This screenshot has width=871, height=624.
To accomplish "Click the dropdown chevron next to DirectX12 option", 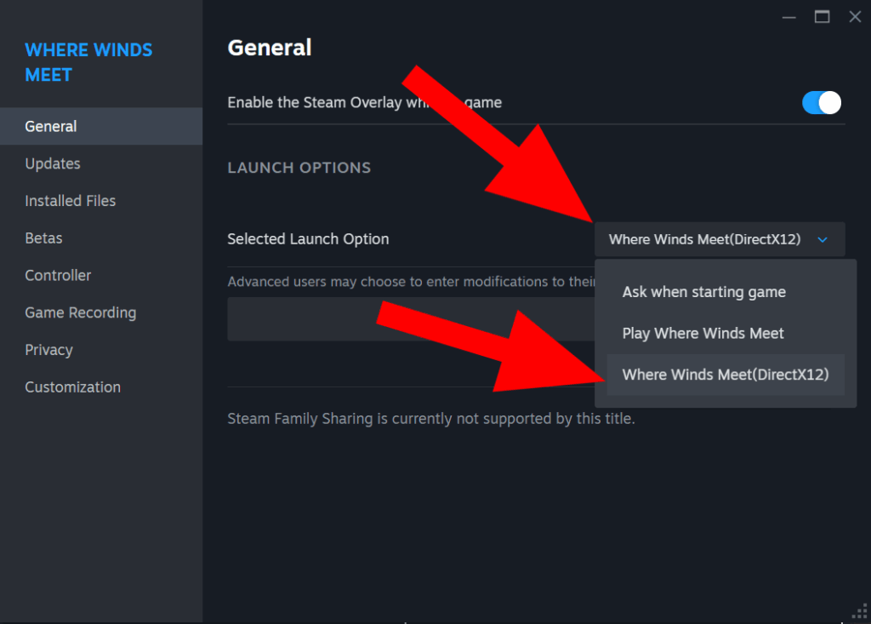I will [822, 239].
